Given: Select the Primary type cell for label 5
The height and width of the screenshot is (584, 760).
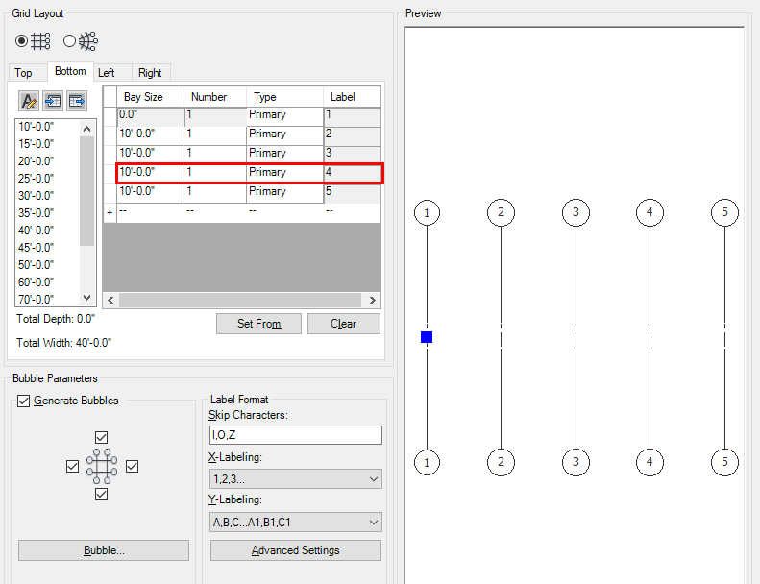Looking at the screenshot, I should pos(285,193).
